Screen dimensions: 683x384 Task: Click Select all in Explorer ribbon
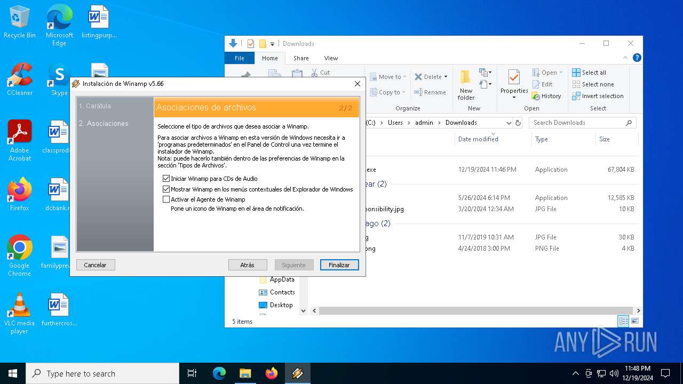pos(589,73)
